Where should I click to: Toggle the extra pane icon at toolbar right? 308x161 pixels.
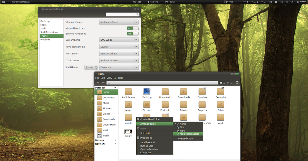click(237, 83)
